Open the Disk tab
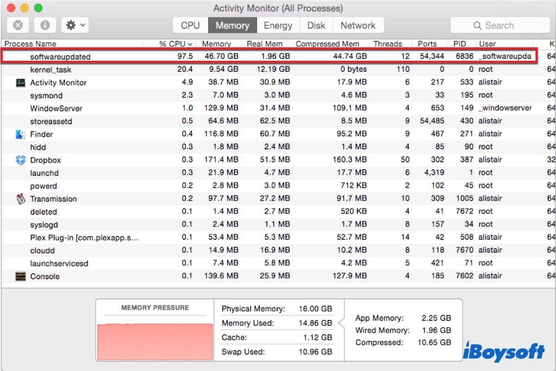Screen dimensions: 556x371 316,26
